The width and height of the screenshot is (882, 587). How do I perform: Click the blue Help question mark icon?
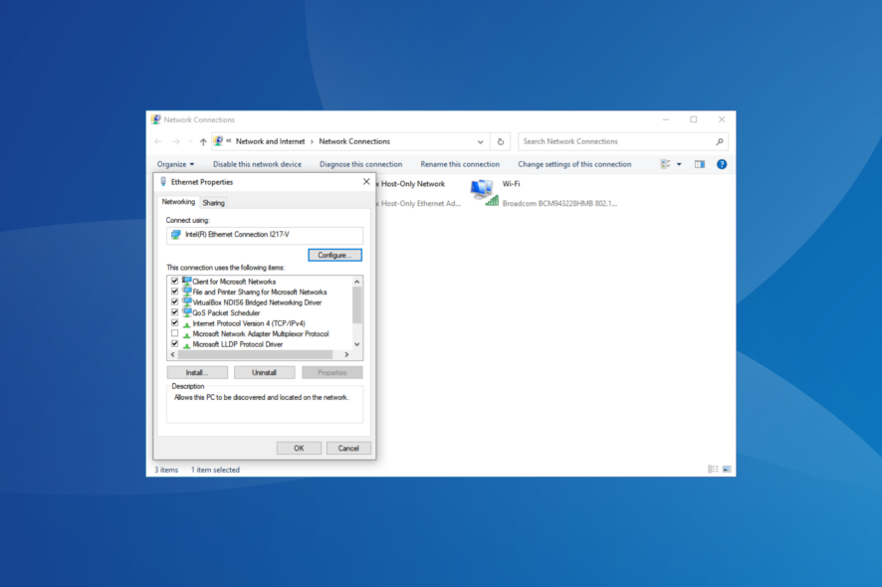pyautogui.click(x=722, y=164)
